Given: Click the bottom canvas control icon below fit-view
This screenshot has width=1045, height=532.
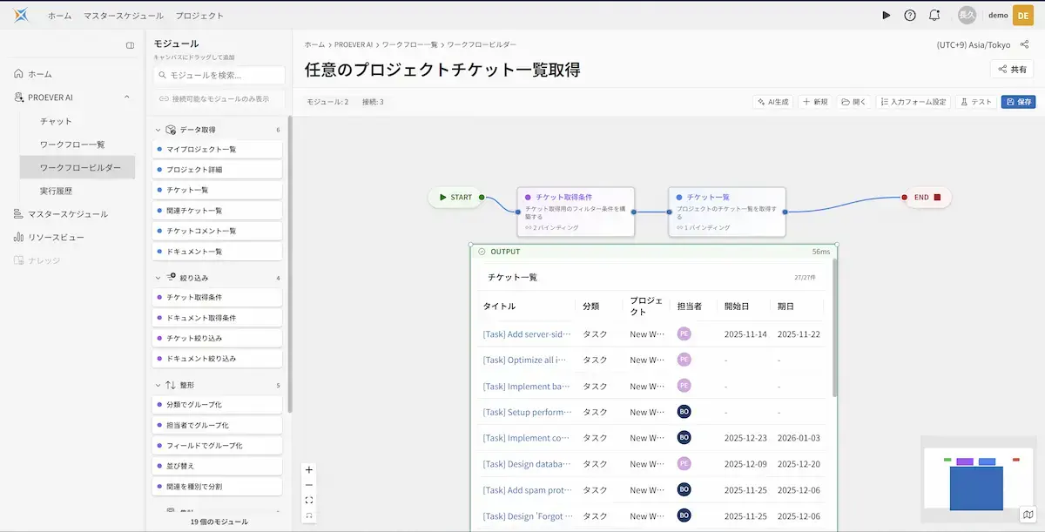Looking at the screenshot, I should pyautogui.click(x=309, y=515).
